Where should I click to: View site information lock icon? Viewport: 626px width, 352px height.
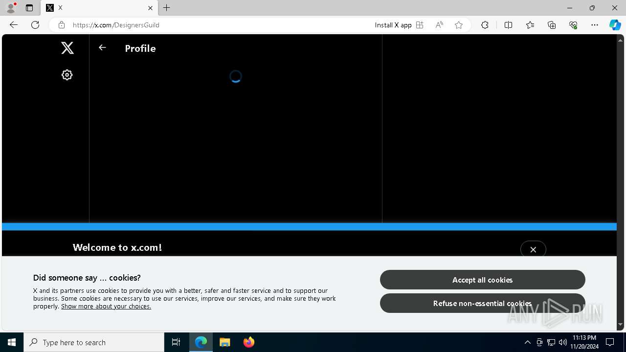click(61, 25)
